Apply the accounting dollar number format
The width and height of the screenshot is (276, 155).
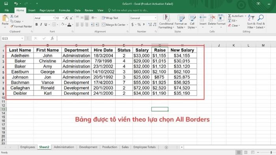pyautogui.click(x=132, y=24)
